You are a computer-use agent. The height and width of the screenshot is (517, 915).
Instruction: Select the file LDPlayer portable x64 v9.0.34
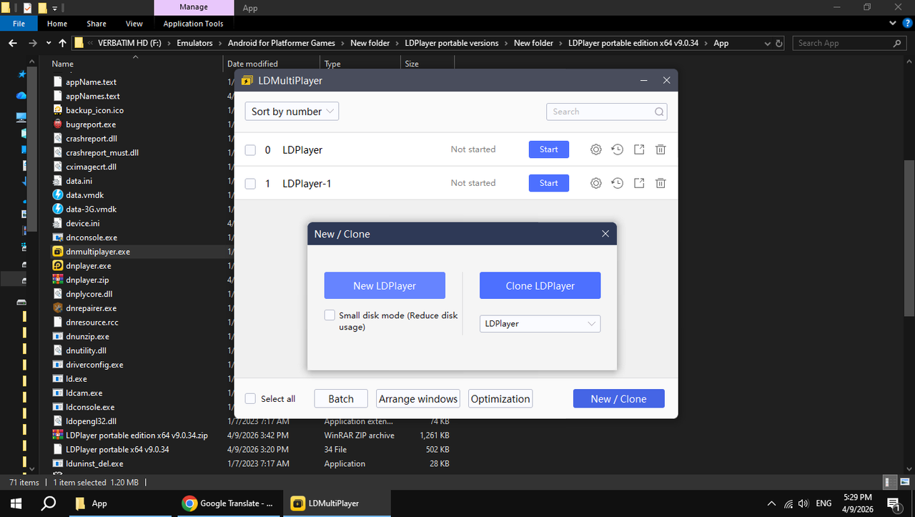(117, 449)
